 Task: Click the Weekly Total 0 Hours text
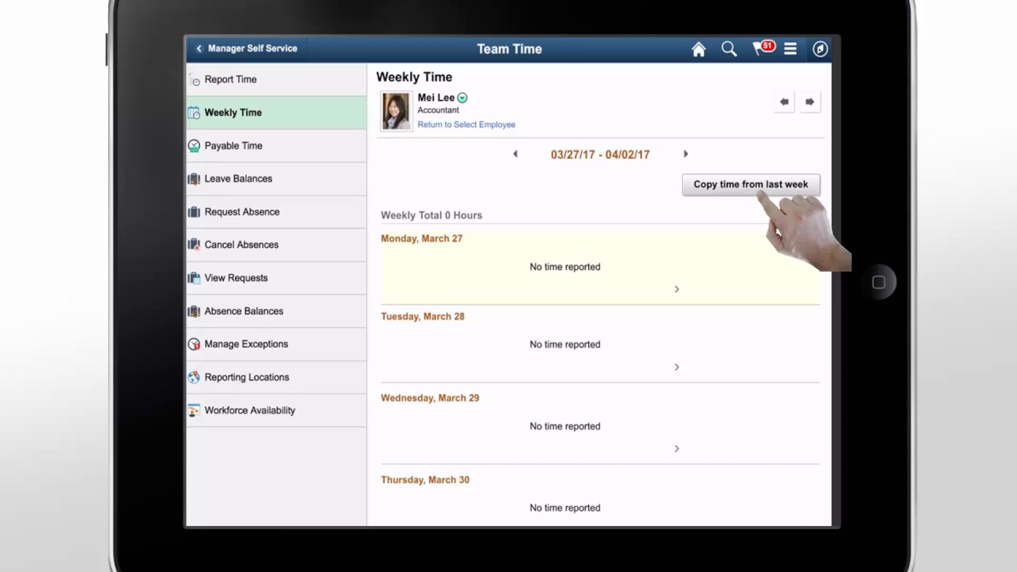431,215
